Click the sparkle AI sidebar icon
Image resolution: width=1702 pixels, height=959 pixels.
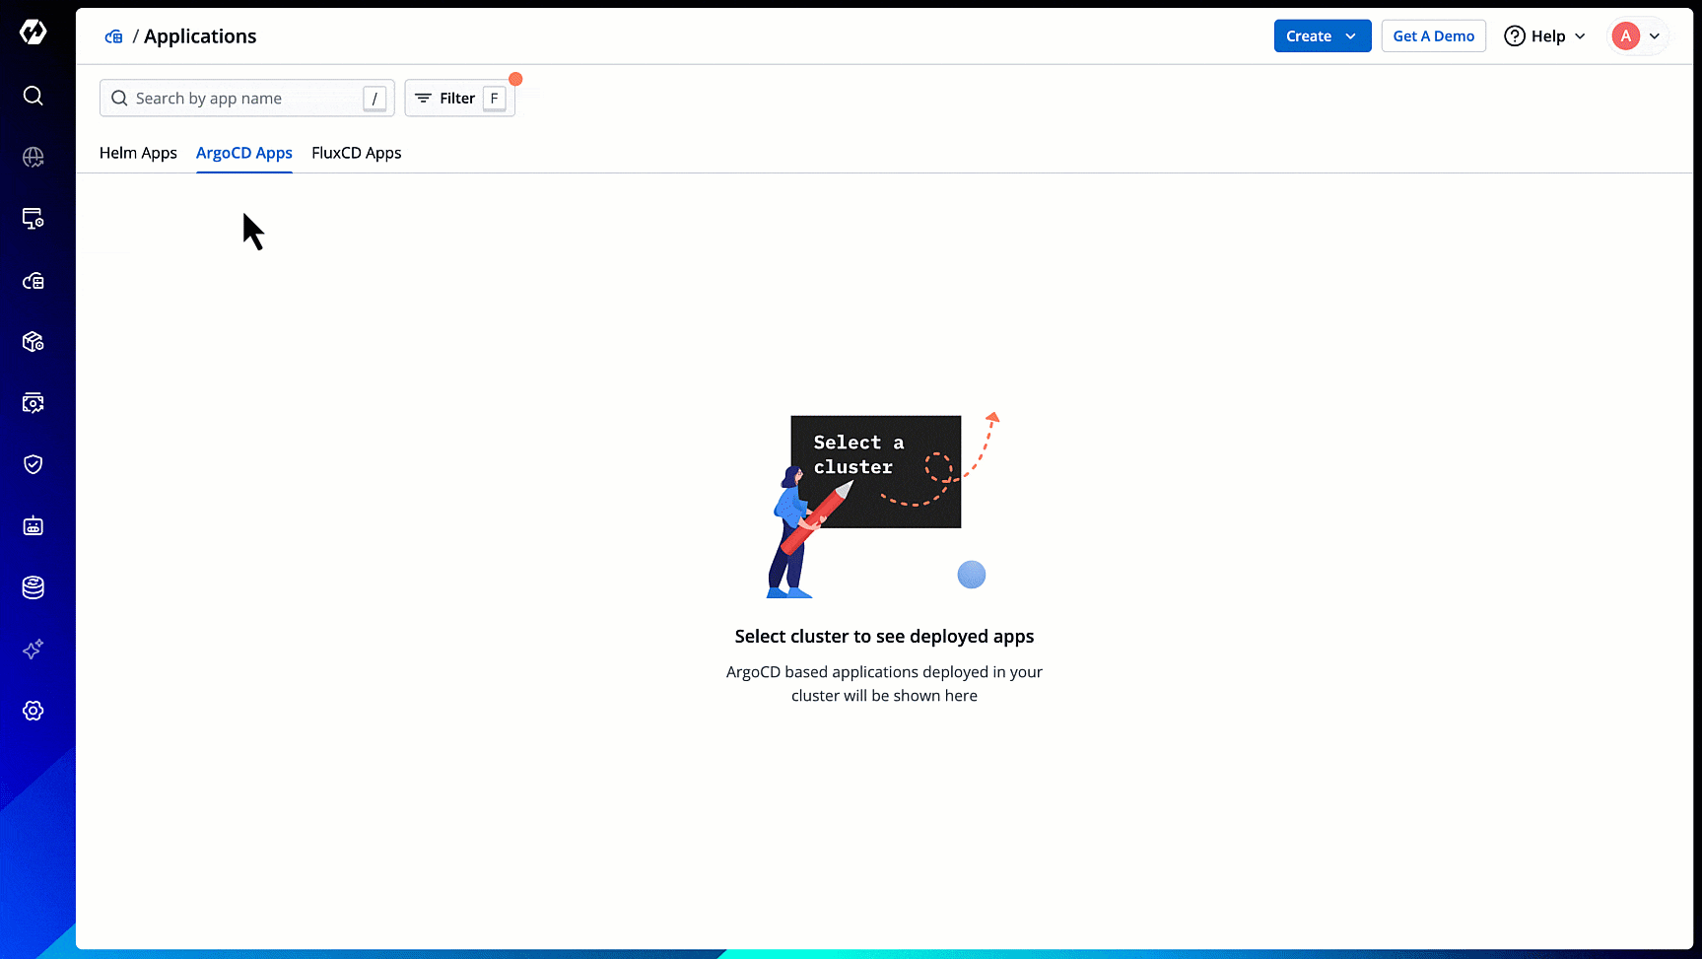33,650
